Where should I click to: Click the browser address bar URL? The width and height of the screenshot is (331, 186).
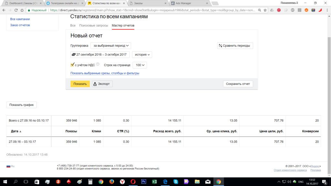click(x=153, y=10)
